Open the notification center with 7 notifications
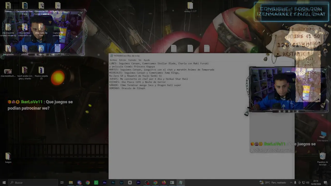Image resolution: width=331 pixels, height=186 pixels. [x=326, y=183]
